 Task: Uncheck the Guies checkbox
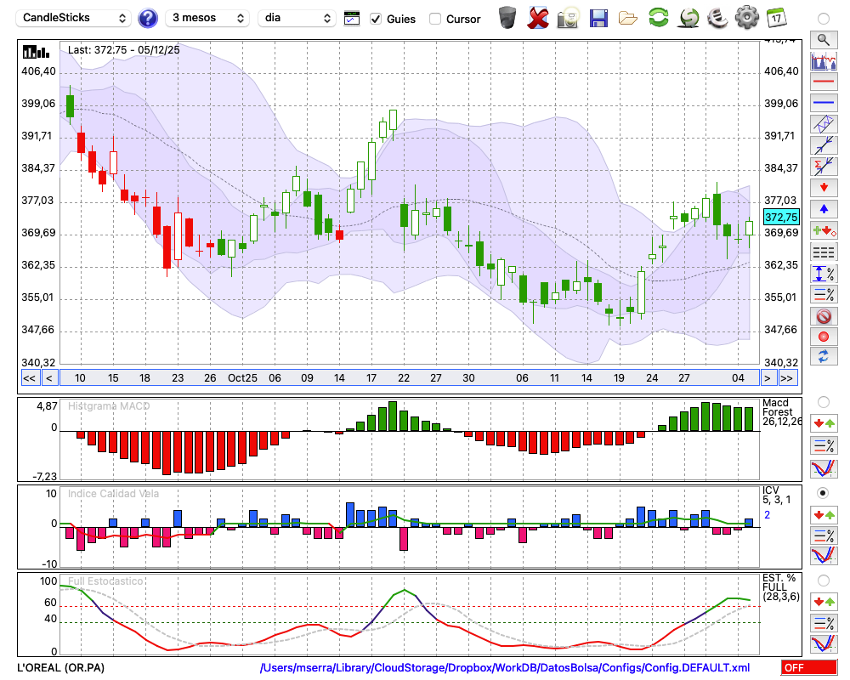[376, 19]
